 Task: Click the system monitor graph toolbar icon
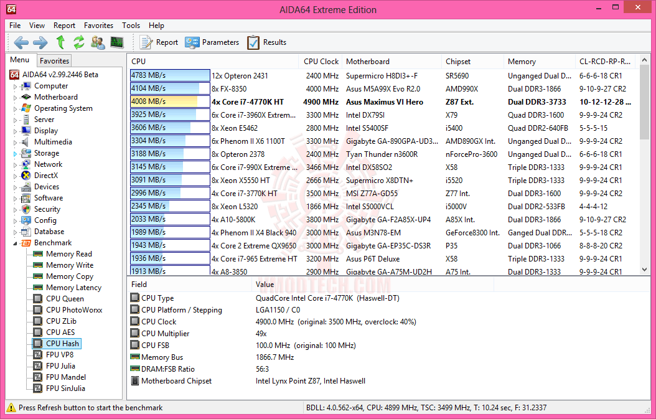[117, 42]
